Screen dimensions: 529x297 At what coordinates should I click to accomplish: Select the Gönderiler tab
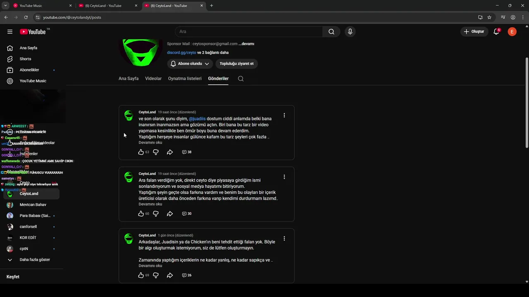pyautogui.click(x=218, y=78)
